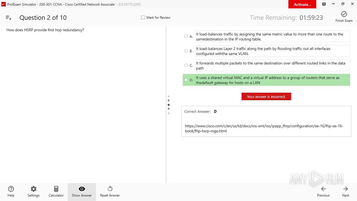This screenshot has height=201, width=357.
Task: Check the Mark for Review box
Action: click(143, 17)
